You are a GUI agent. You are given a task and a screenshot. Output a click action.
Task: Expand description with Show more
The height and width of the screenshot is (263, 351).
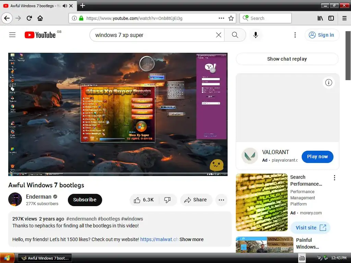[191, 239]
